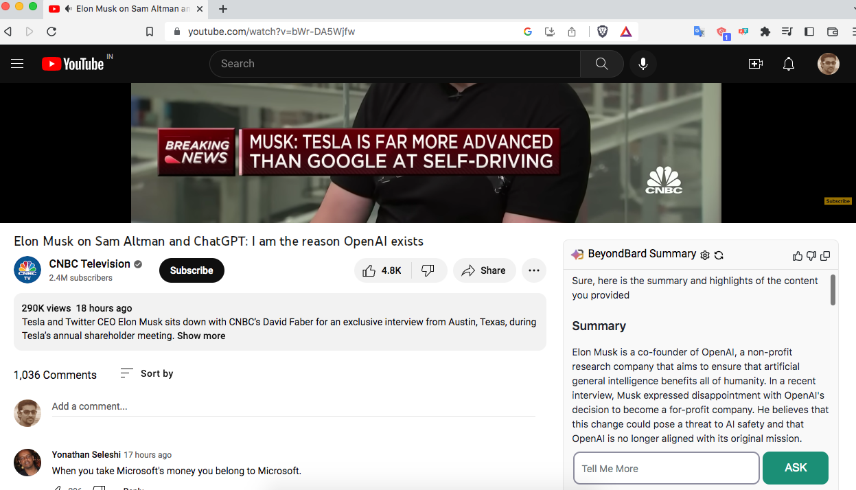
Task: Open CNBC Television channel avatar
Action: [27, 270]
